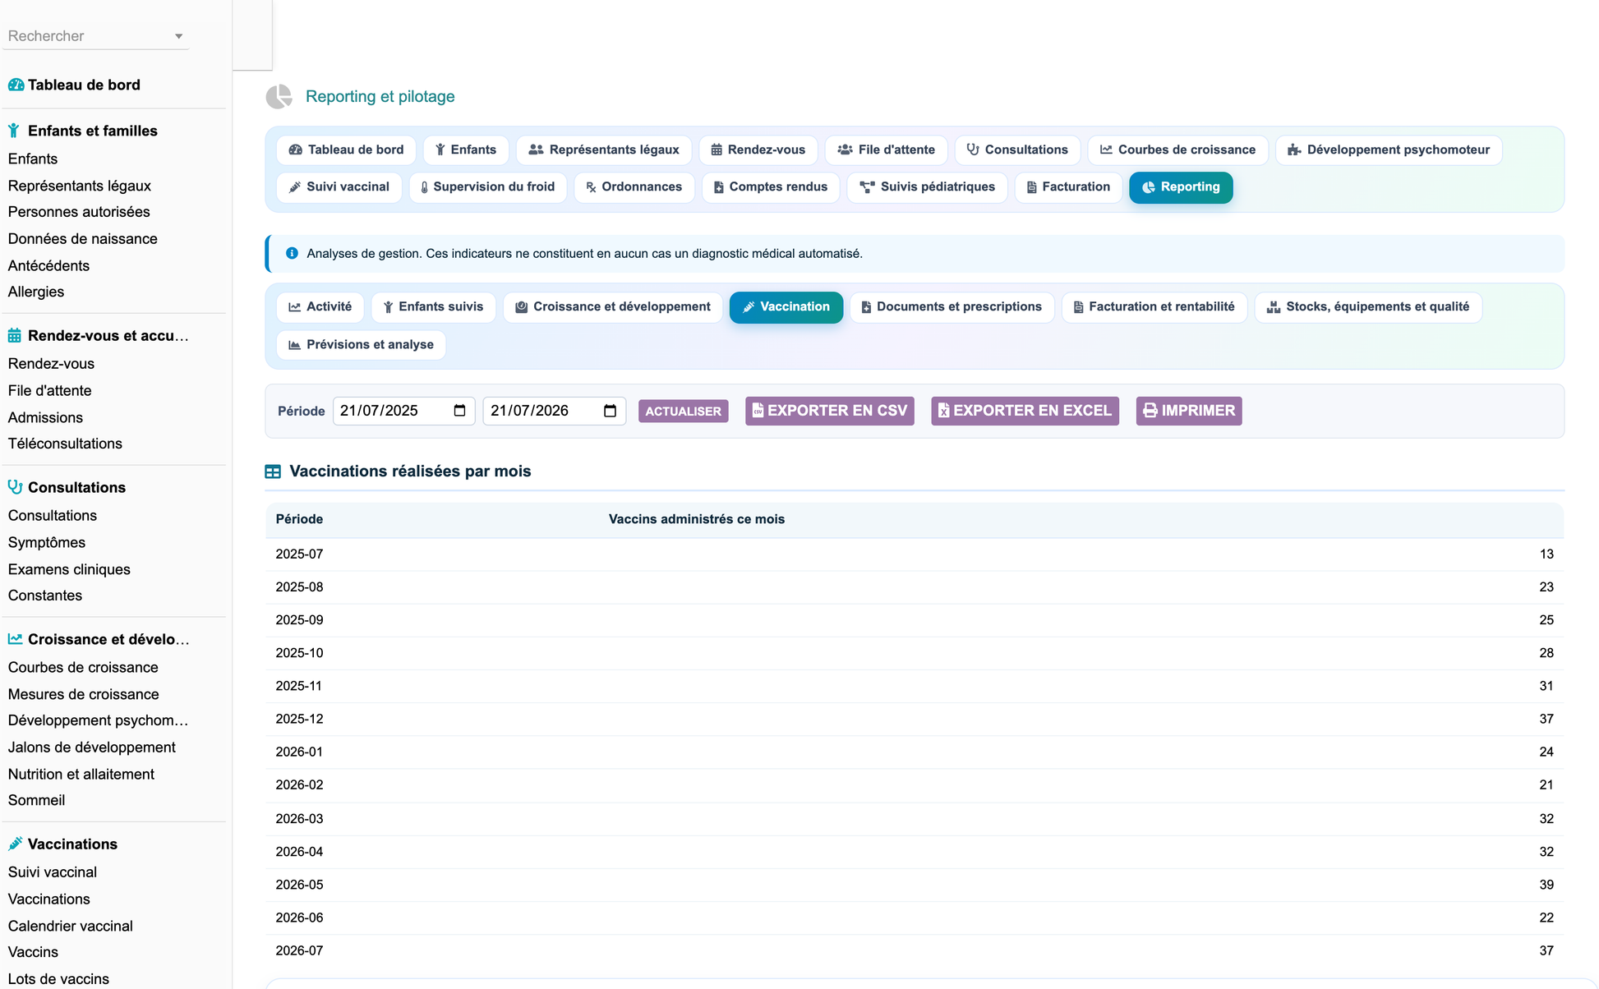Focus the start date field showing 21/07/2025
This screenshot has width=1599, height=989.
[403, 411]
